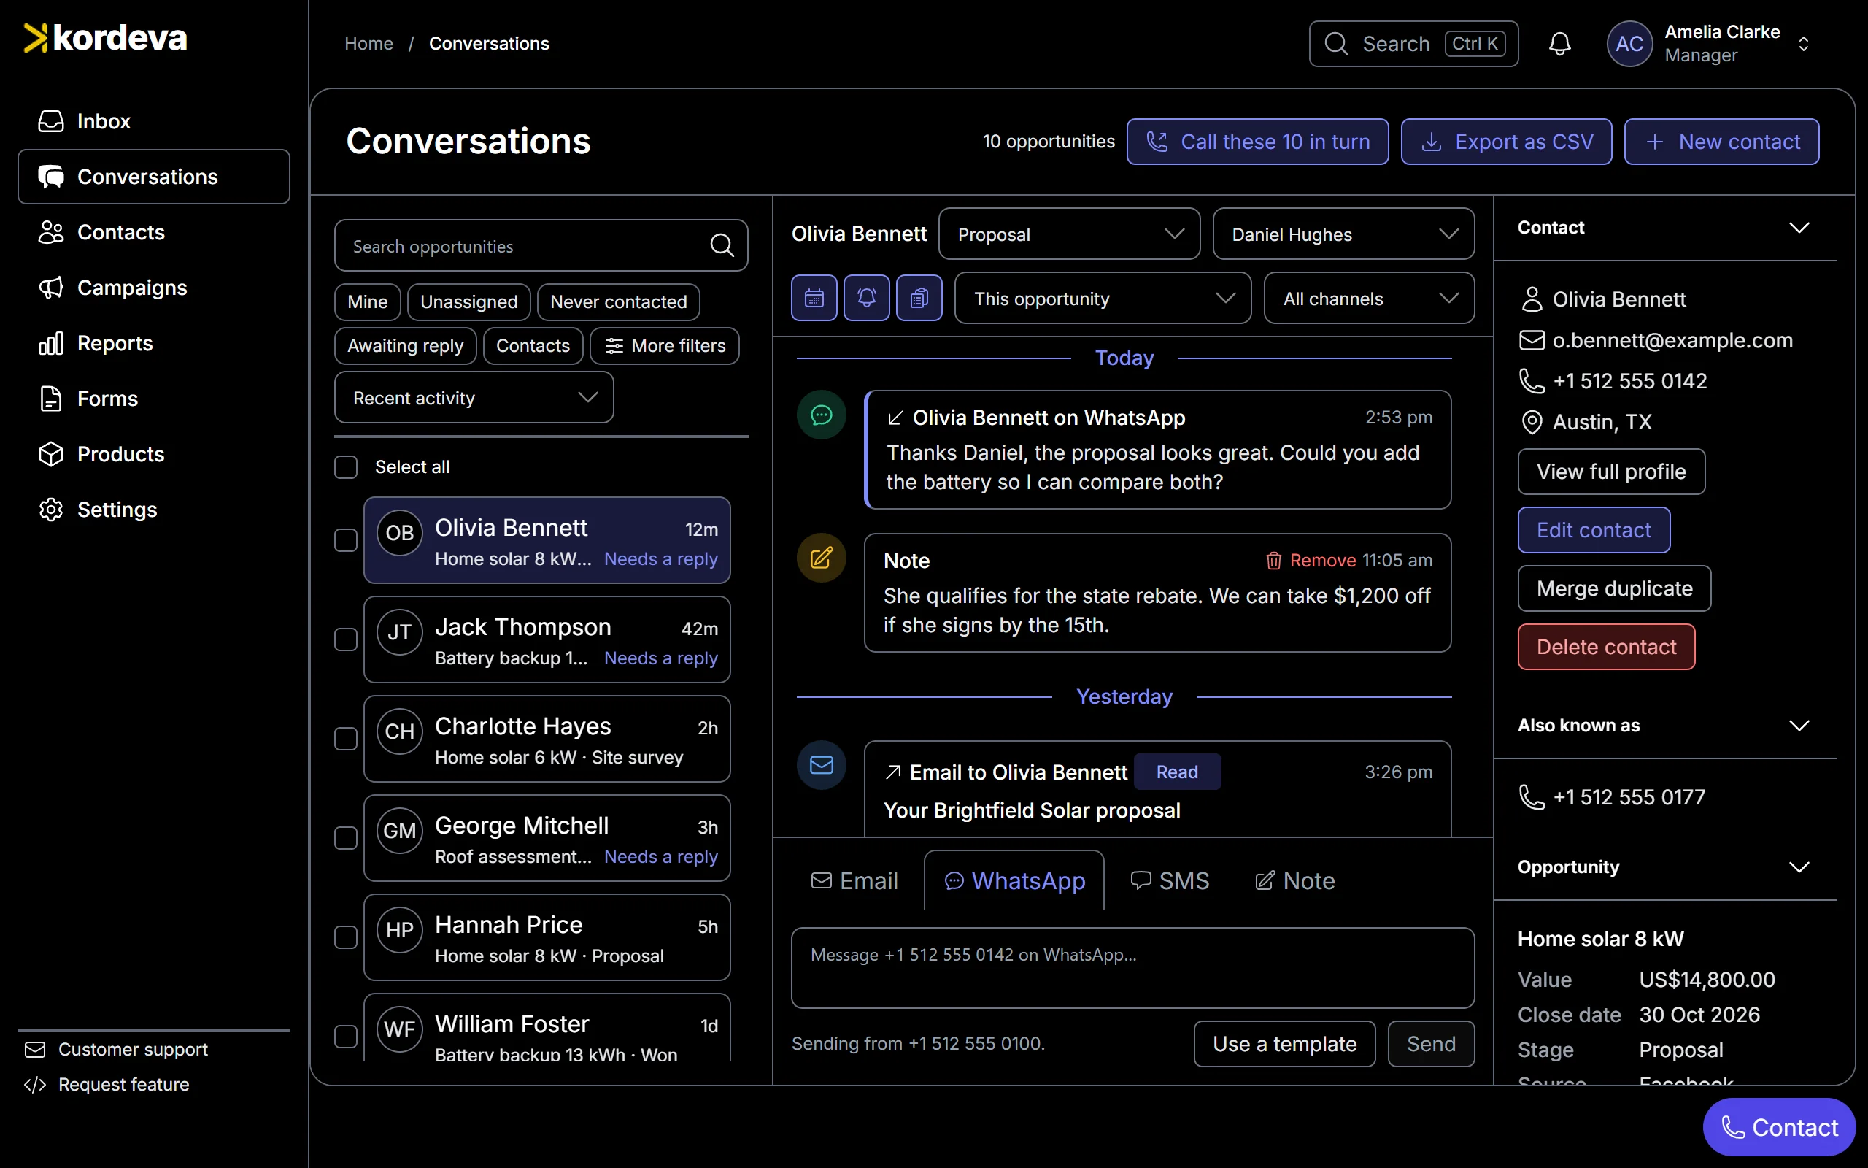
Task: Check the box for George Mitchell
Action: pyautogui.click(x=346, y=838)
